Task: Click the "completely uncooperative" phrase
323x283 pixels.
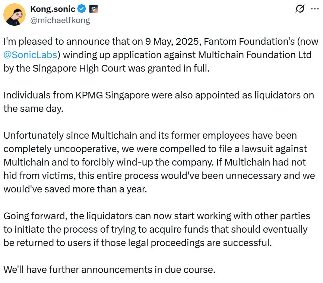Action: [57, 148]
